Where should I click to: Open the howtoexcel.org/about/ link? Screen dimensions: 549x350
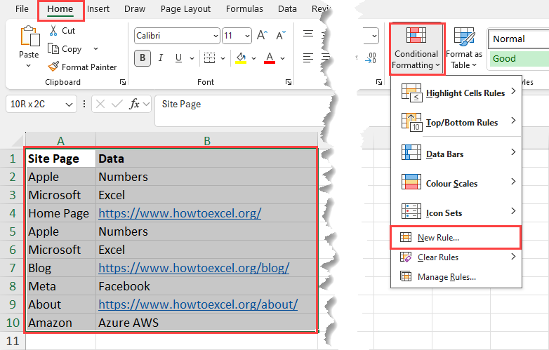tap(198, 304)
